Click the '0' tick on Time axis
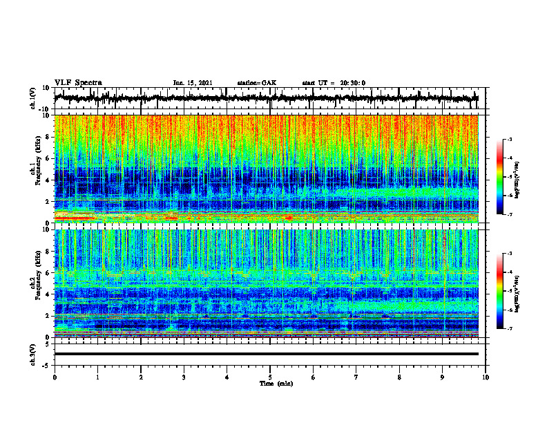 55,377
